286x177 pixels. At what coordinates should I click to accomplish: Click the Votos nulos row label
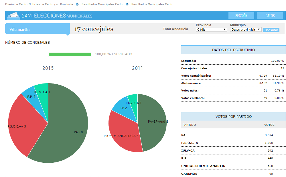point(190,91)
